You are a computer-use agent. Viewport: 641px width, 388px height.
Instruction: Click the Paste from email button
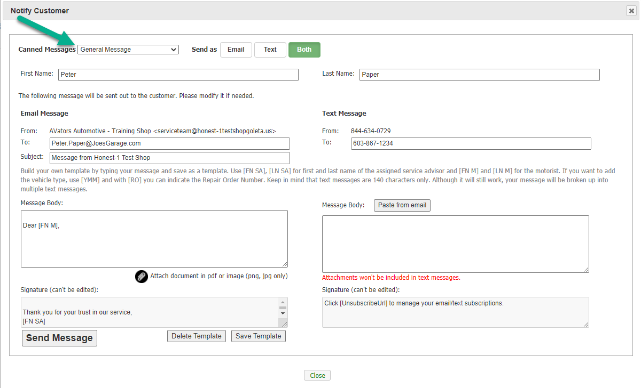(x=402, y=205)
